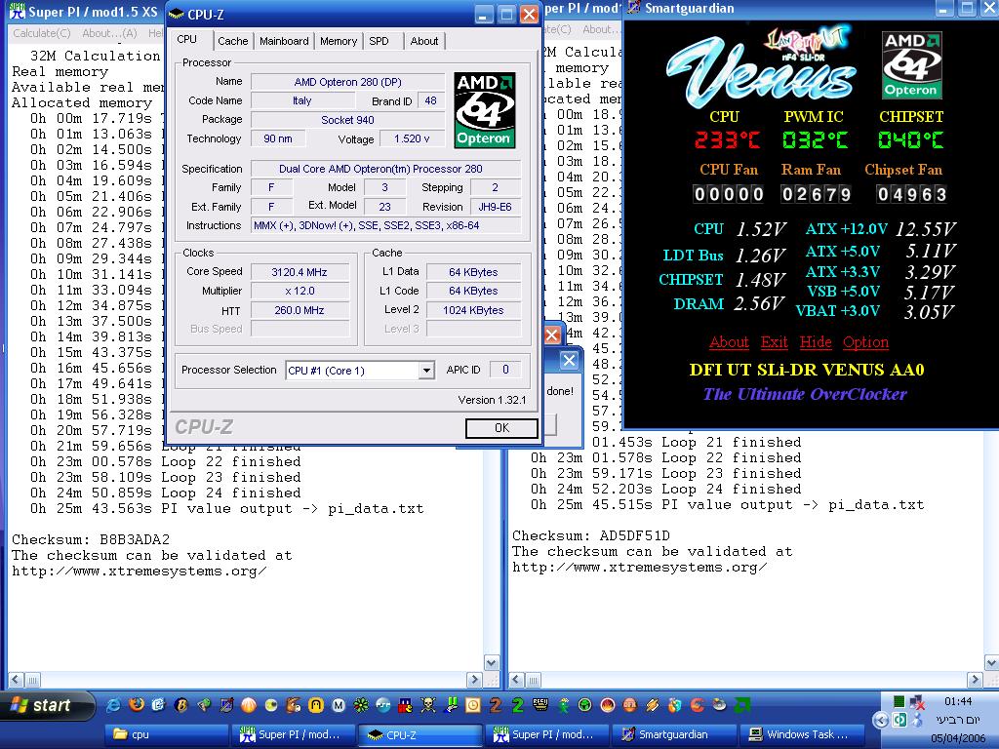Open About...(A) menu in left Super PI

coord(109,33)
